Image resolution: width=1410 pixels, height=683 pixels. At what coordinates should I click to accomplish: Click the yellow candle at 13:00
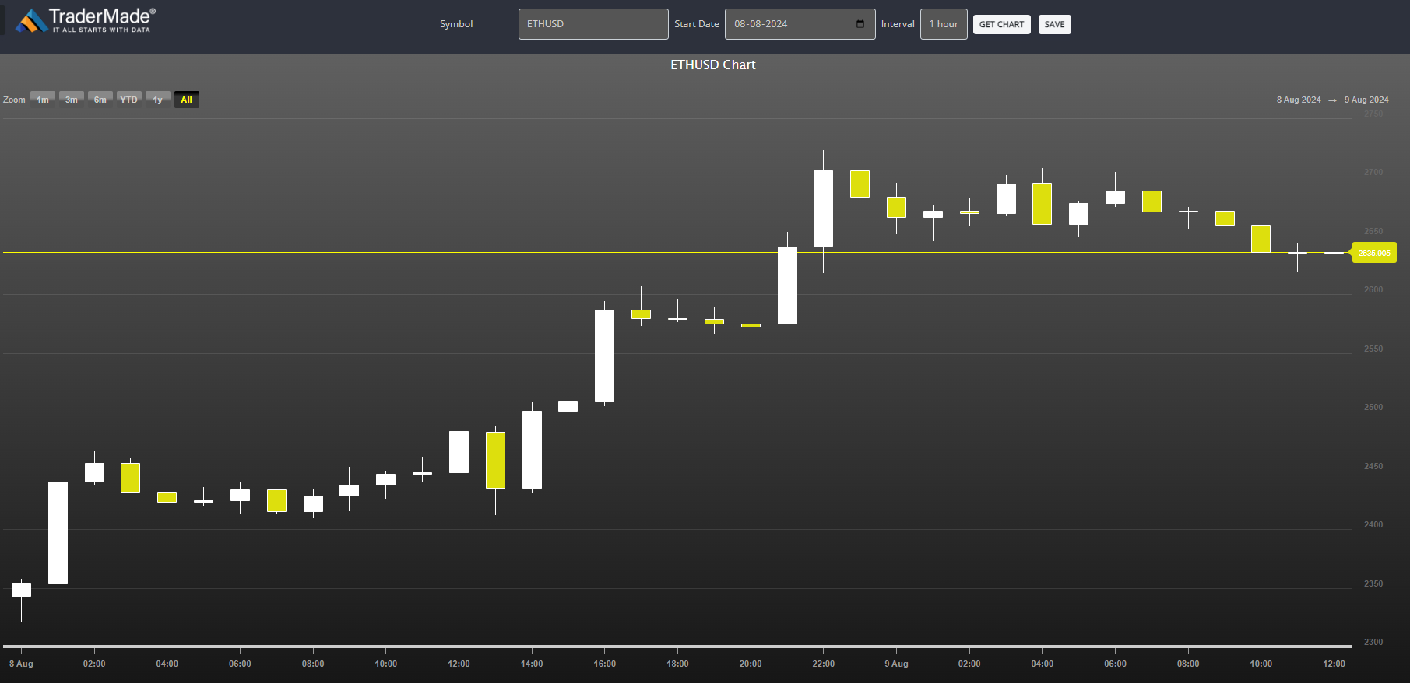(x=495, y=460)
